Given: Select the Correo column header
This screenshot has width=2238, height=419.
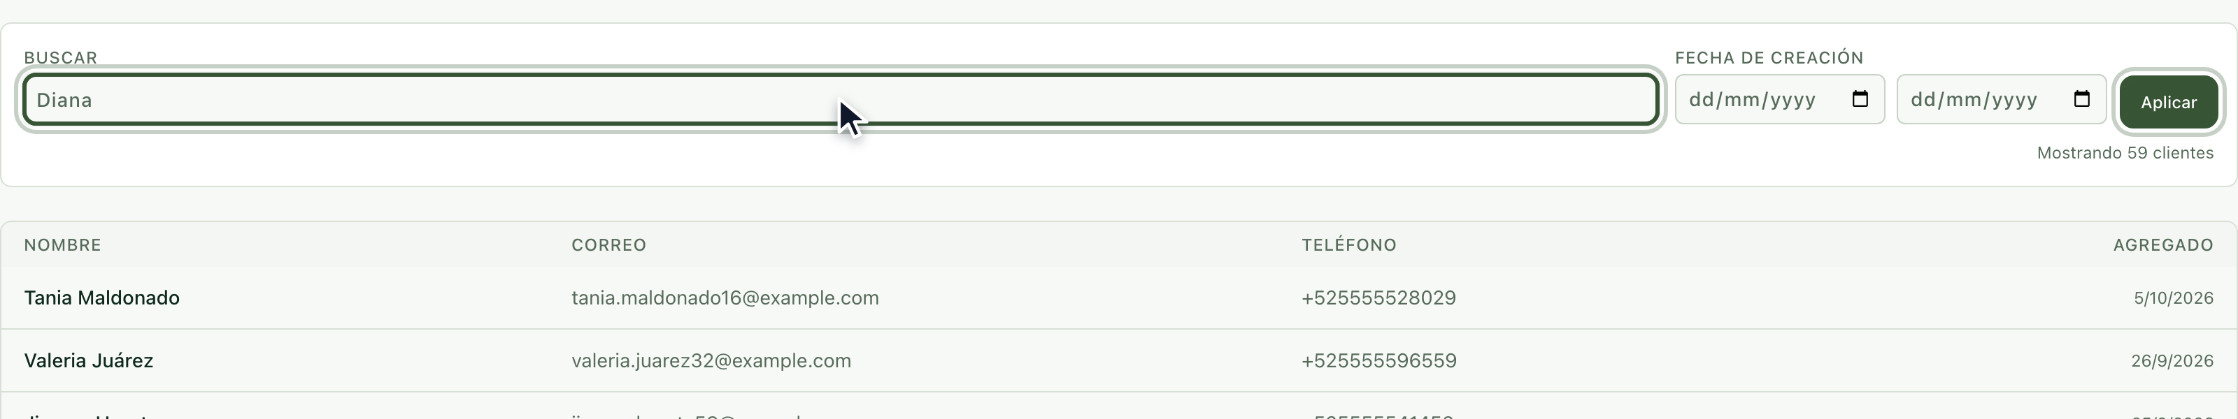Looking at the screenshot, I should pos(609,246).
